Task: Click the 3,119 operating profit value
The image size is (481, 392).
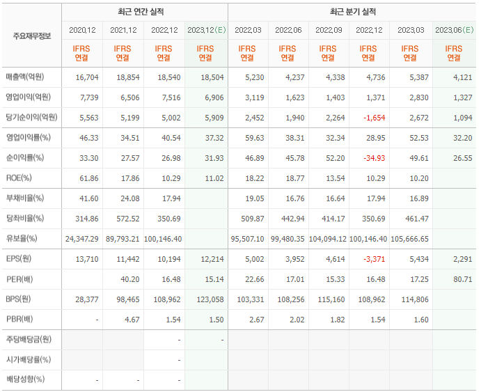Action: 255,97
